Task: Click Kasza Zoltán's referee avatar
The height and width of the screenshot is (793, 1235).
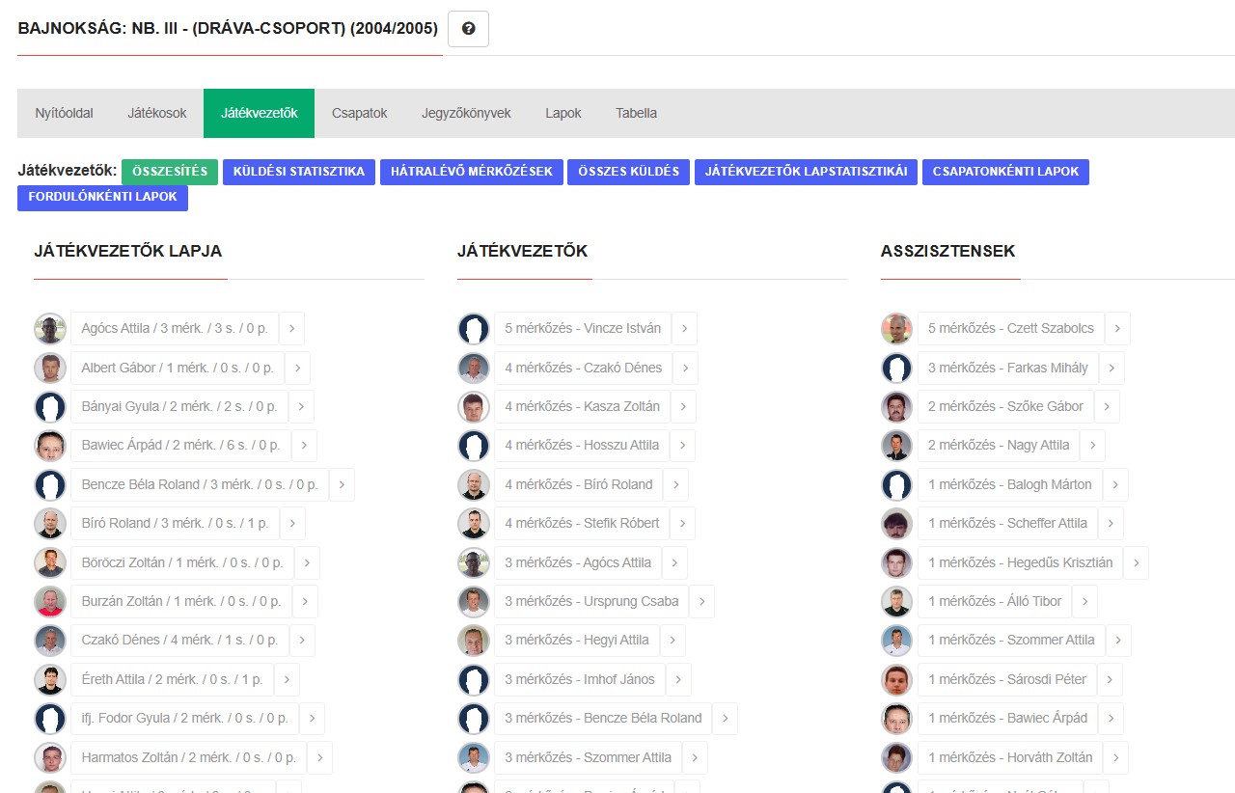Action: (x=474, y=407)
